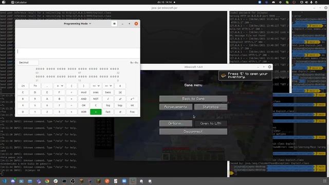
Task: Toggle bit 32 in the binary display
Action: click(118, 69)
